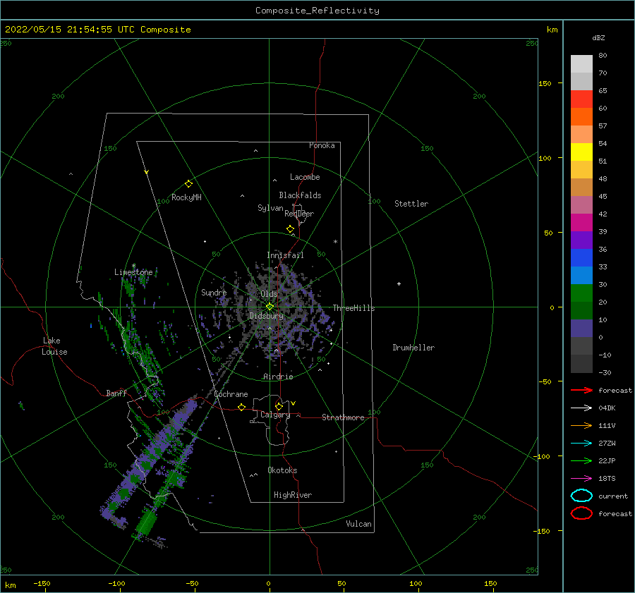
Task: Click the Ponoka city label
Action: point(322,145)
